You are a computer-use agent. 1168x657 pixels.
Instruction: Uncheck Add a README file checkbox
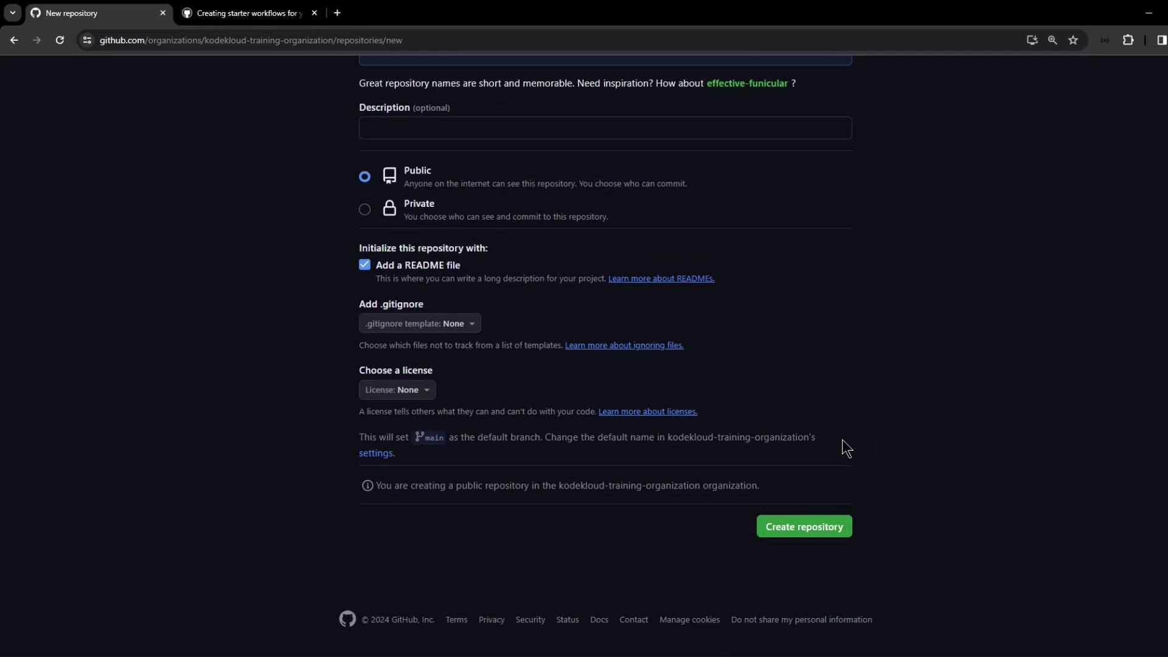(364, 265)
